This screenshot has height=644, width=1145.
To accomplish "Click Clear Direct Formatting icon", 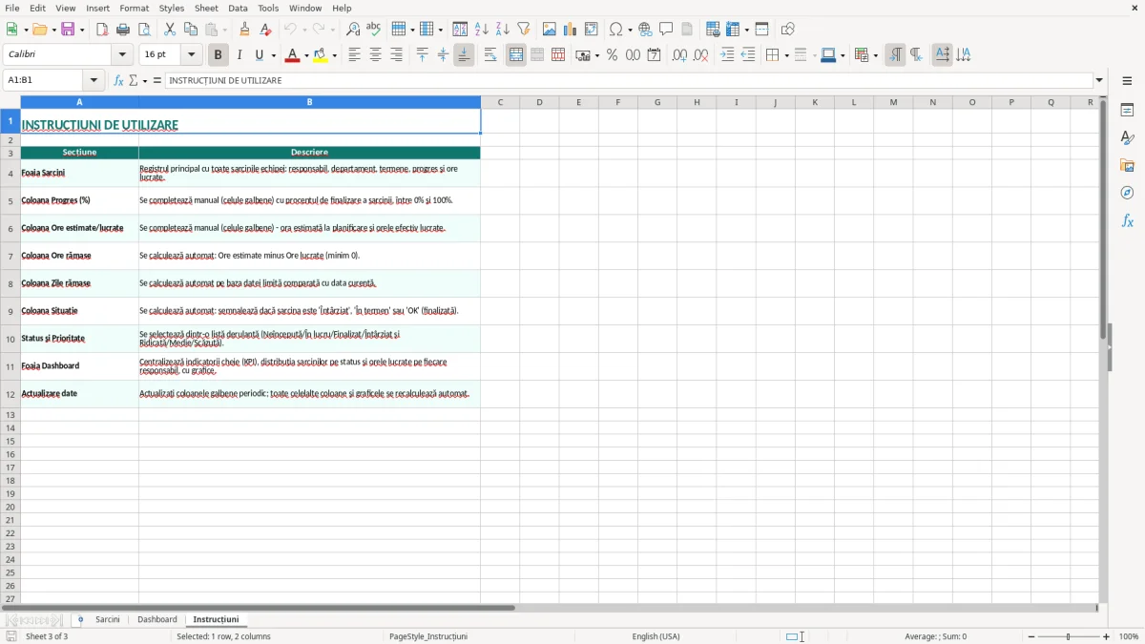I will pyautogui.click(x=266, y=30).
